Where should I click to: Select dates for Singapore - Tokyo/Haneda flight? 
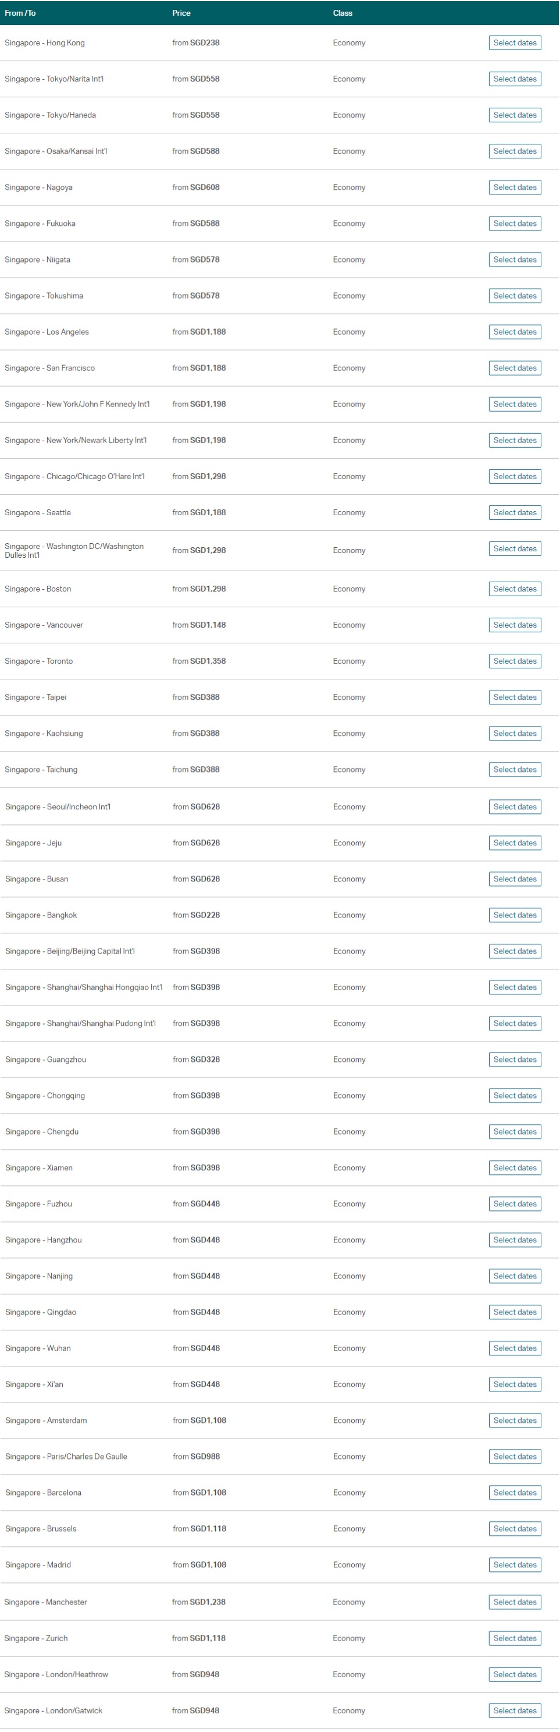(514, 115)
